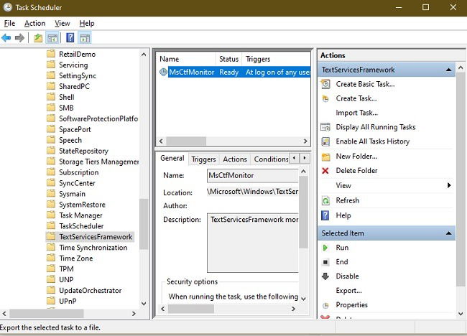The image size is (467, 336).
Task: Click the Create Basic Task... link
Action: click(x=366, y=84)
